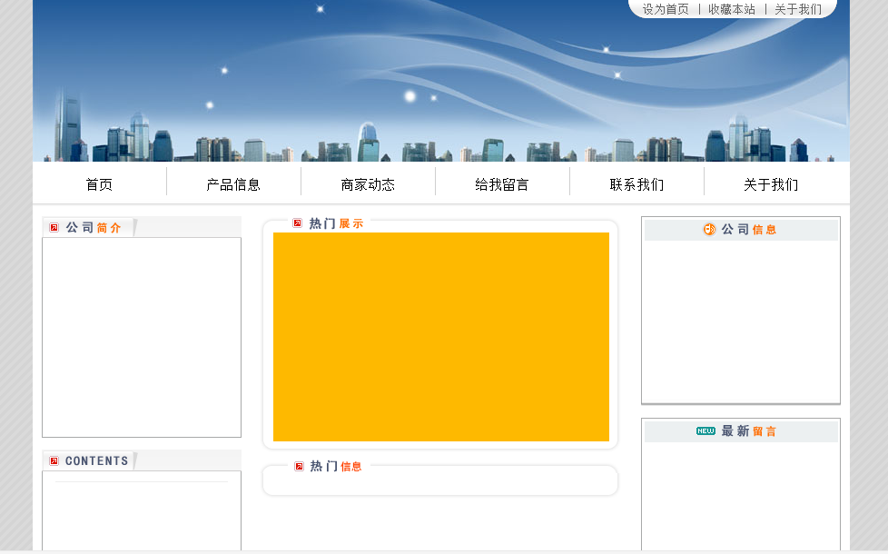Click the red arrow icon beside CONTENTS

click(54, 461)
